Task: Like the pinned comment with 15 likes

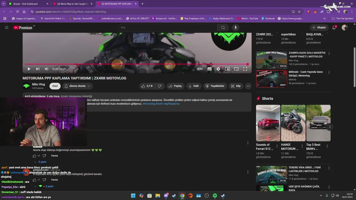Action: 34,156
